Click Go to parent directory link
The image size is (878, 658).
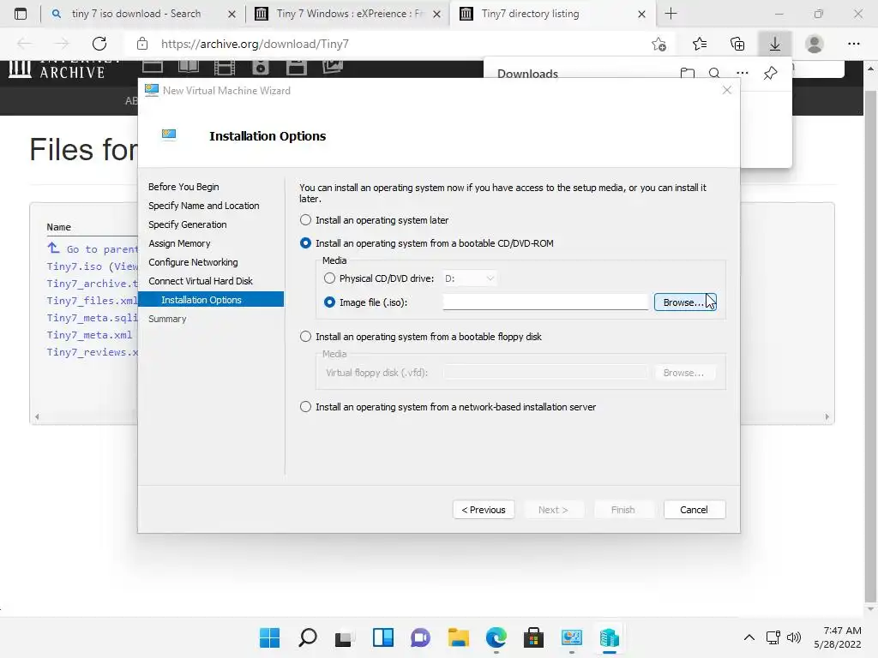pyautogui.click(x=93, y=249)
